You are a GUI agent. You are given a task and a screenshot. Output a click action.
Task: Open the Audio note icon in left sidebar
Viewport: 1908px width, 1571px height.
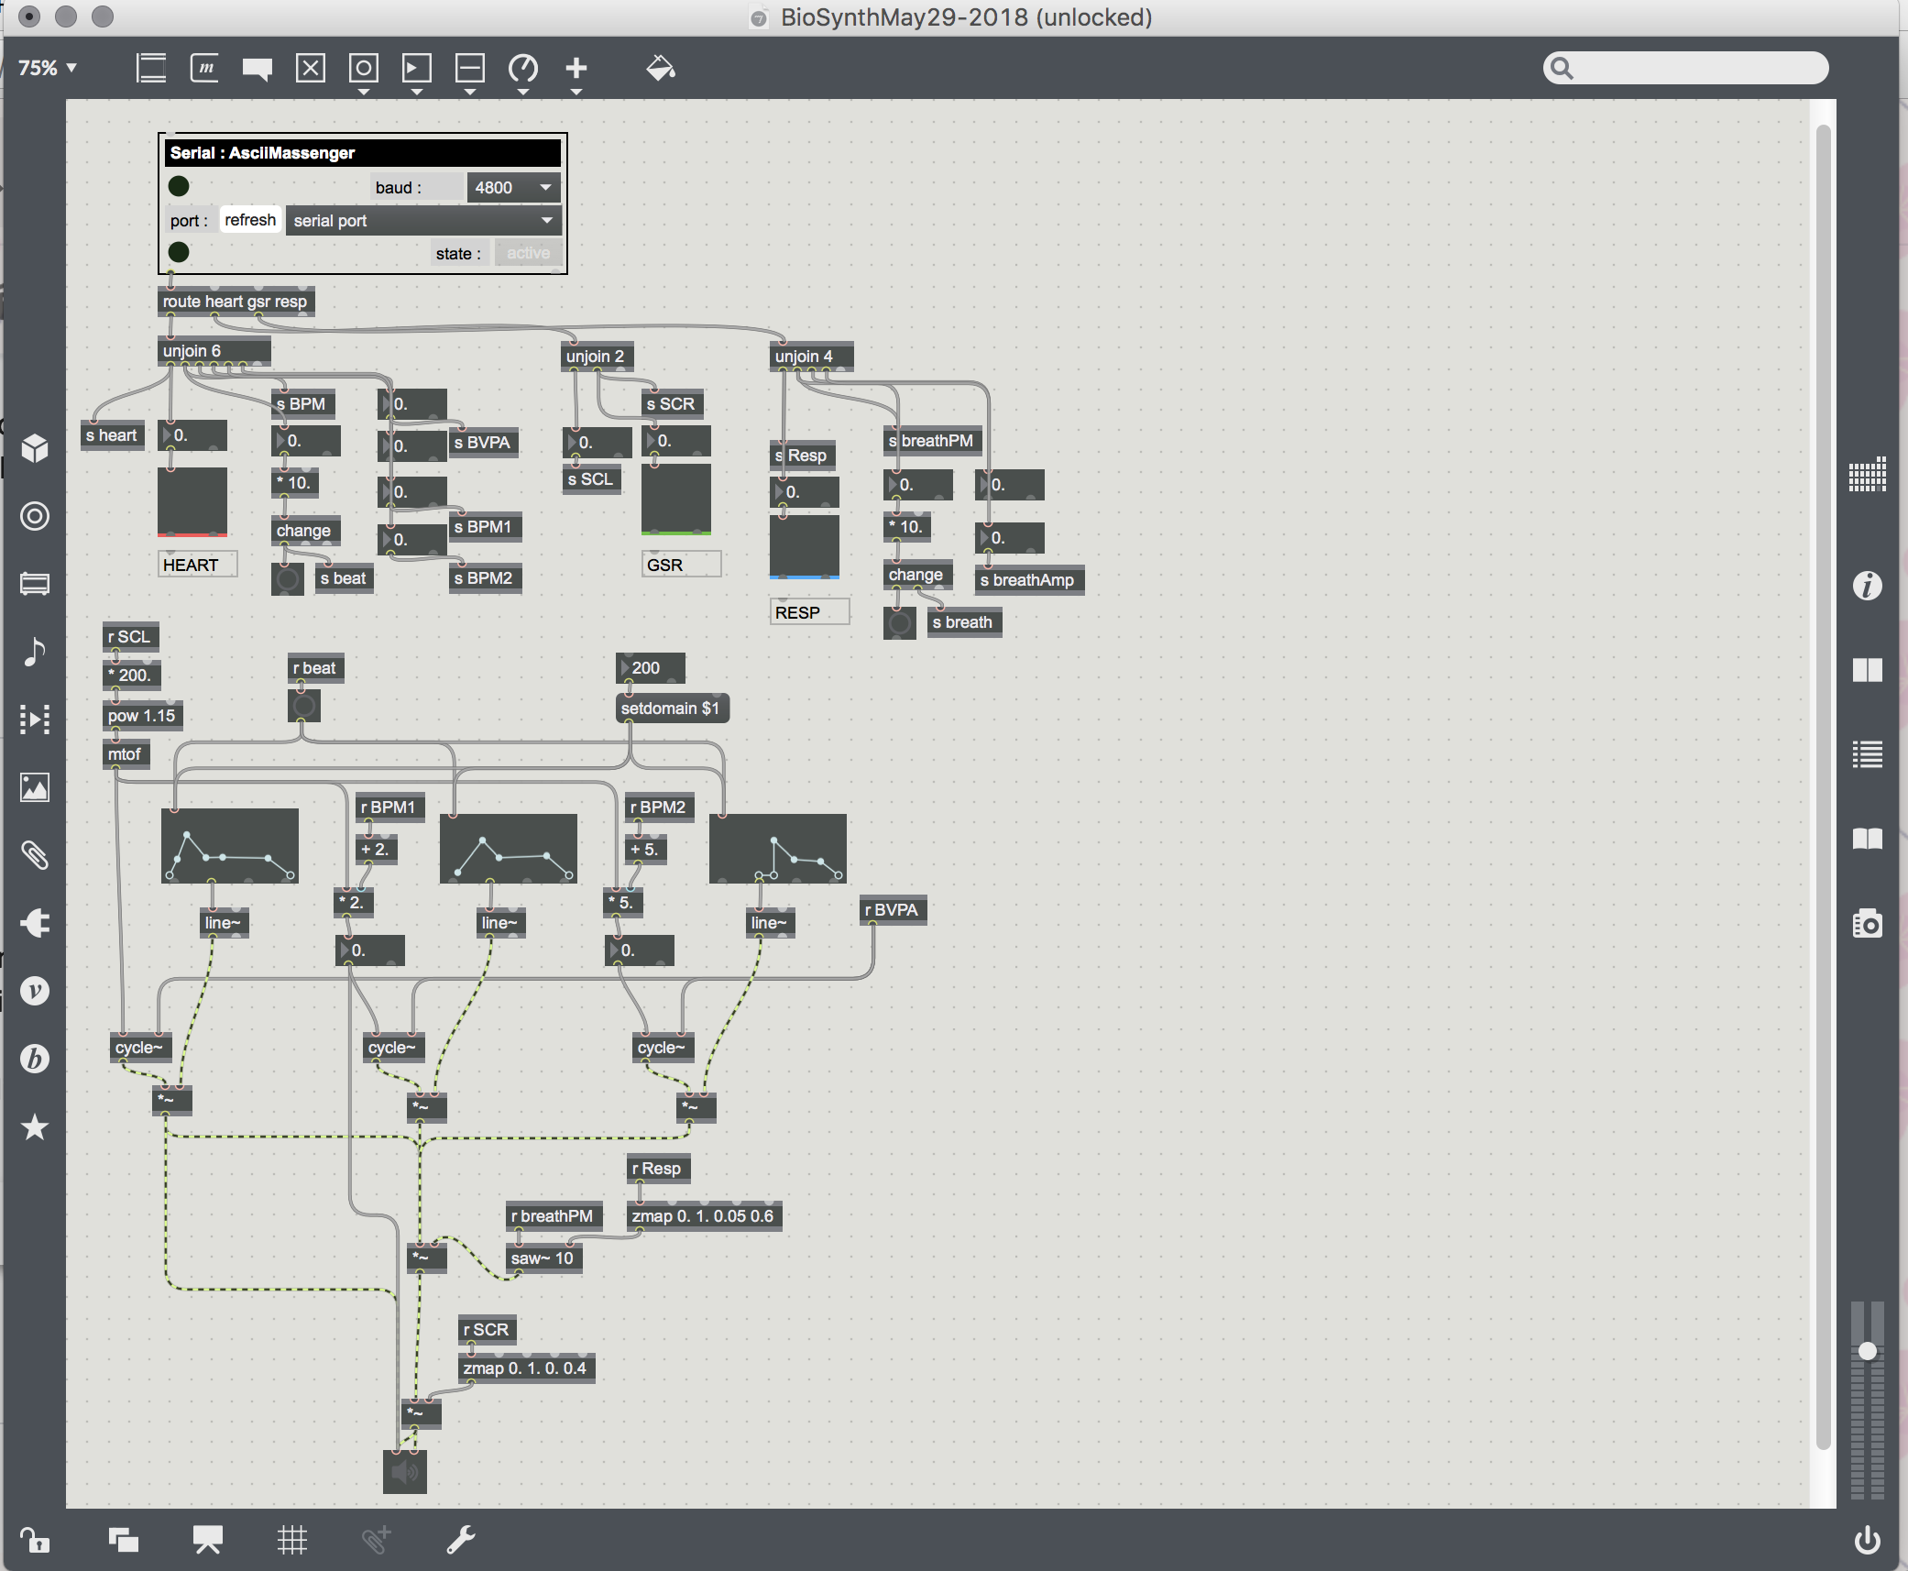[x=34, y=652]
